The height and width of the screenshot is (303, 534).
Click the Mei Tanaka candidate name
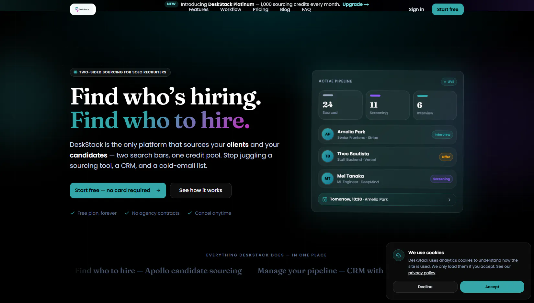tap(350, 176)
